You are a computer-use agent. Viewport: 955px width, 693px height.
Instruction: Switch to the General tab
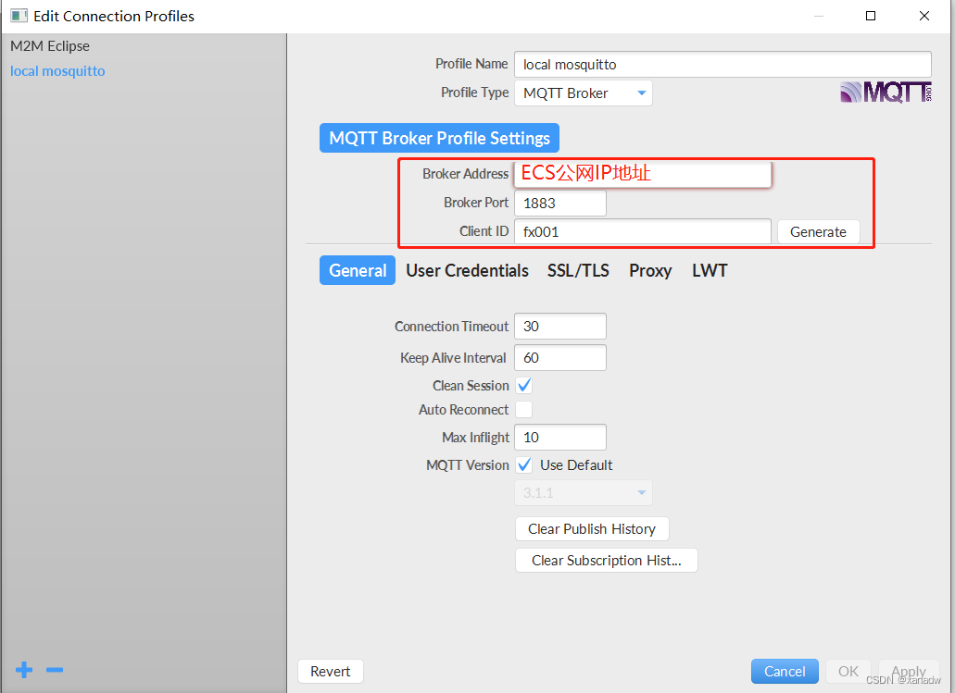coord(358,270)
